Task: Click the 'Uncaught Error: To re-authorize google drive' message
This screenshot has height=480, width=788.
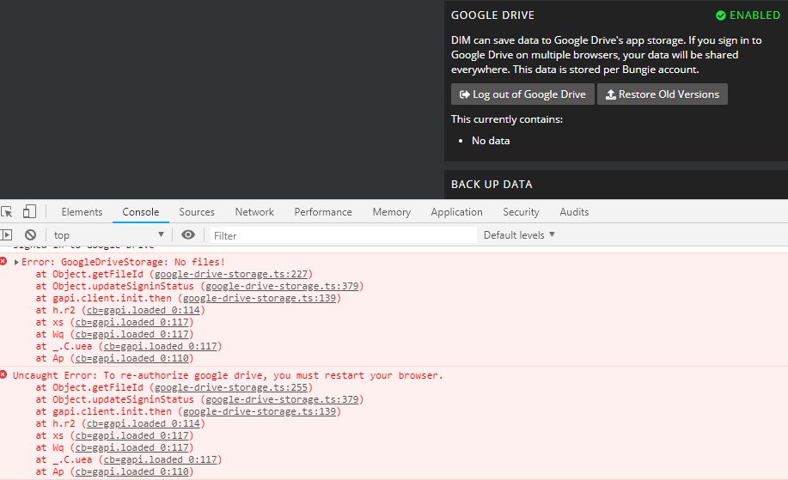Action: [x=228, y=375]
